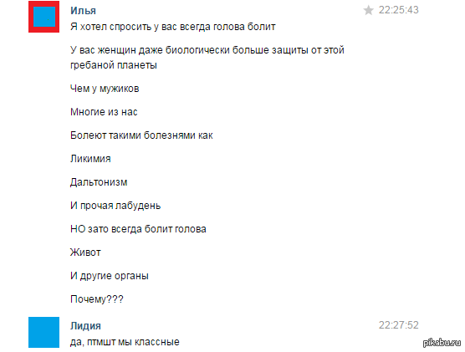Screen dimensions: 465x352
Task: Select the message about 'биологически больше защиты'
Action: pos(207,58)
